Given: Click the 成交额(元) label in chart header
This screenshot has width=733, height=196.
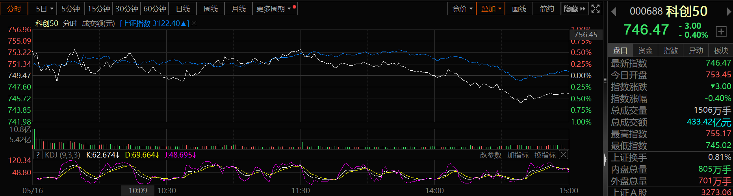Looking at the screenshot, I should point(98,24).
